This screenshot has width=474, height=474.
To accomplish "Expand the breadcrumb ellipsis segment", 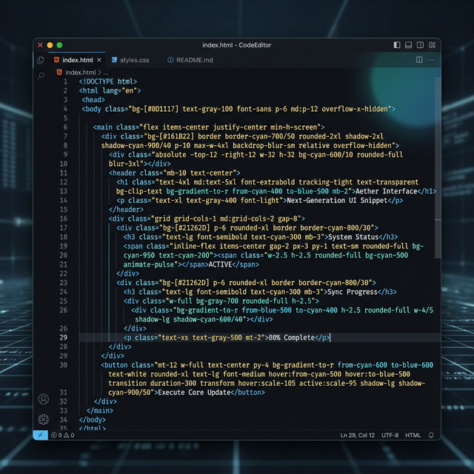I will tap(106, 73).
